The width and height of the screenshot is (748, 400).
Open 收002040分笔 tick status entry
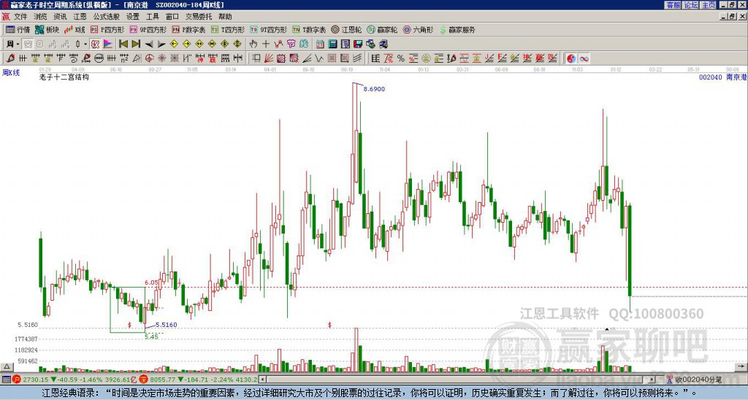tap(694, 380)
